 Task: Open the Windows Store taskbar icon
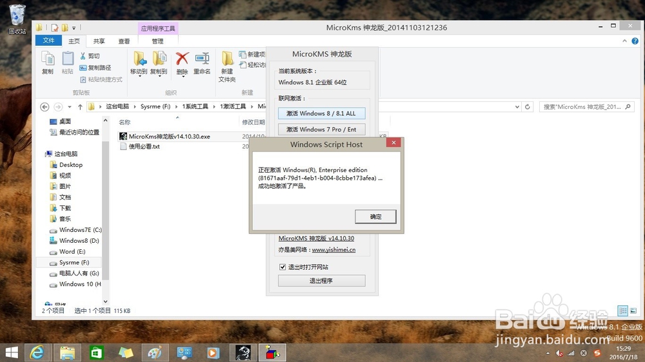click(96, 352)
